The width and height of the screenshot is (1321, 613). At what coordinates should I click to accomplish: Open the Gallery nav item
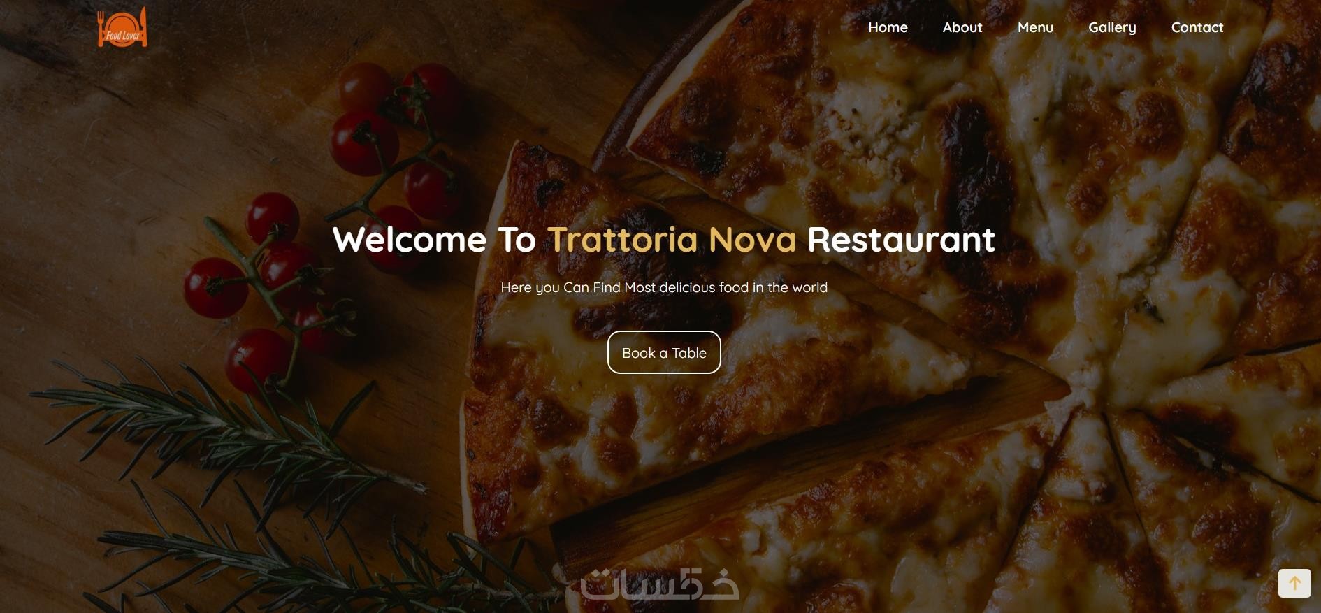point(1112,27)
